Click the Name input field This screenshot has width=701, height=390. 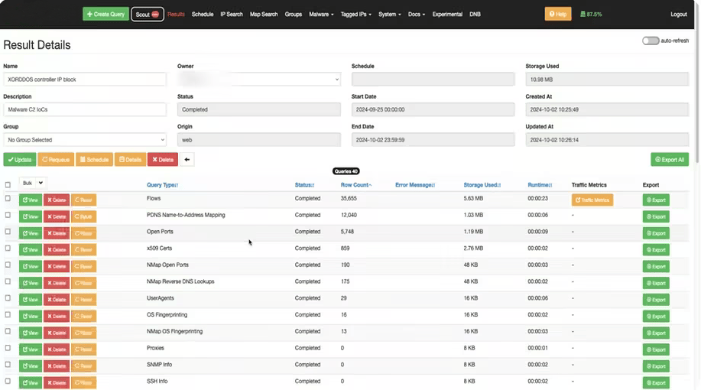[84, 80]
